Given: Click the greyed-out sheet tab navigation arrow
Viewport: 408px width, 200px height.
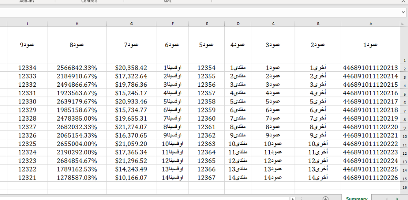Looking at the screenshot, I should 387,198.
